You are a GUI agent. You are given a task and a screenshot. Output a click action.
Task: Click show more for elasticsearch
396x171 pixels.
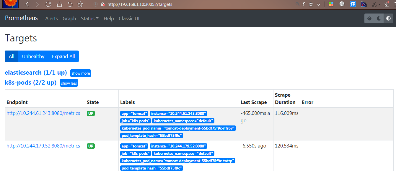pyautogui.click(x=81, y=73)
